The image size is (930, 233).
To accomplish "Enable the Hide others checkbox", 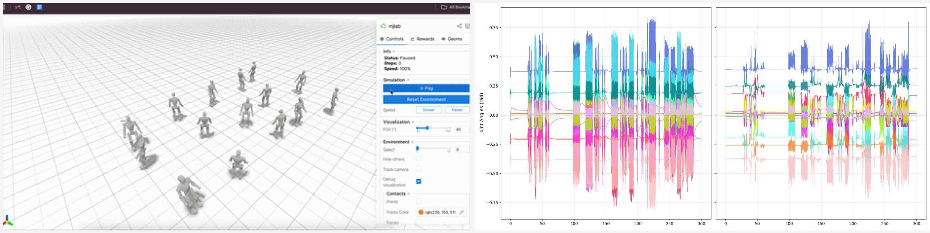I will point(419,159).
